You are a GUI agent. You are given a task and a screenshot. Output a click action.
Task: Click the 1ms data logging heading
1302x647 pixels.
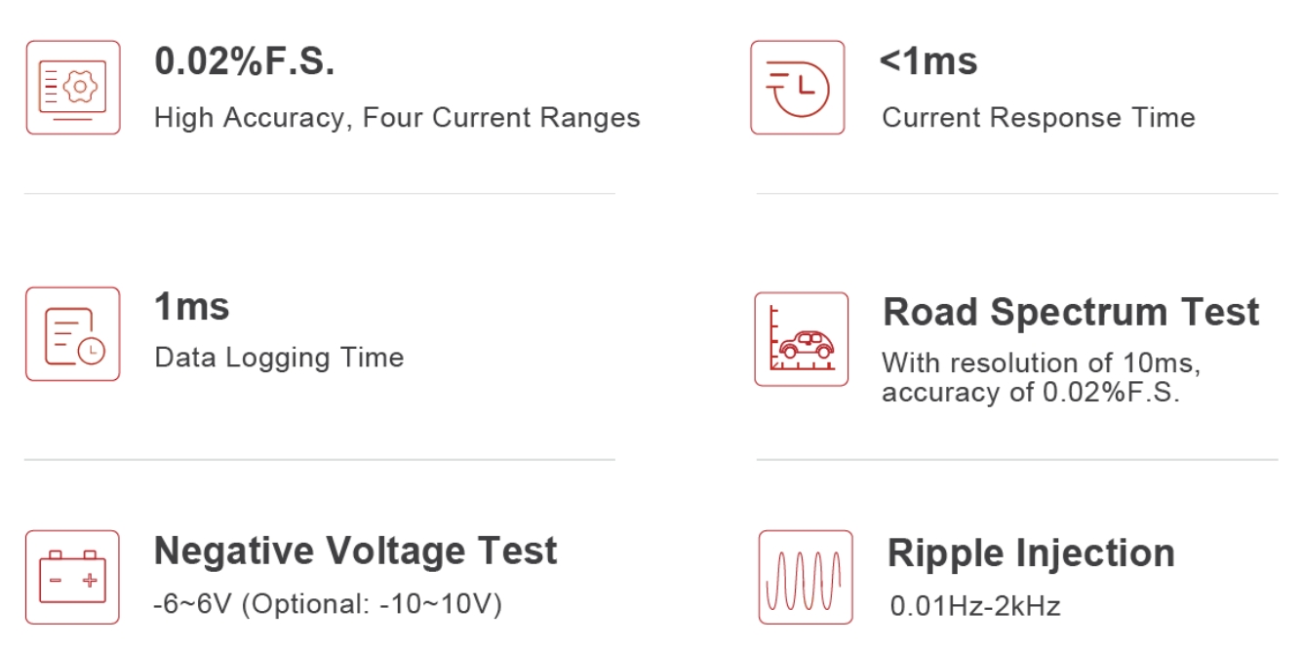click(x=192, y=307)
